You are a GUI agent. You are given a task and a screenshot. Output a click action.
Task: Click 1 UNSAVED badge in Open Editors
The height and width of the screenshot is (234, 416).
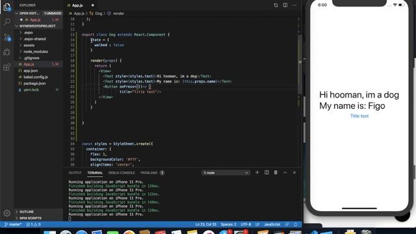coord(53,13)
